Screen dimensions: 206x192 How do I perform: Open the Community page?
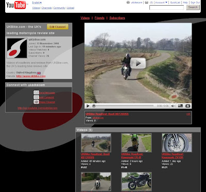click(x=59, y=8)
